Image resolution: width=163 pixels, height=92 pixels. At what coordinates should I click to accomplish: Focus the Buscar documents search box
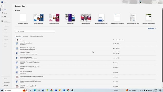35,31
